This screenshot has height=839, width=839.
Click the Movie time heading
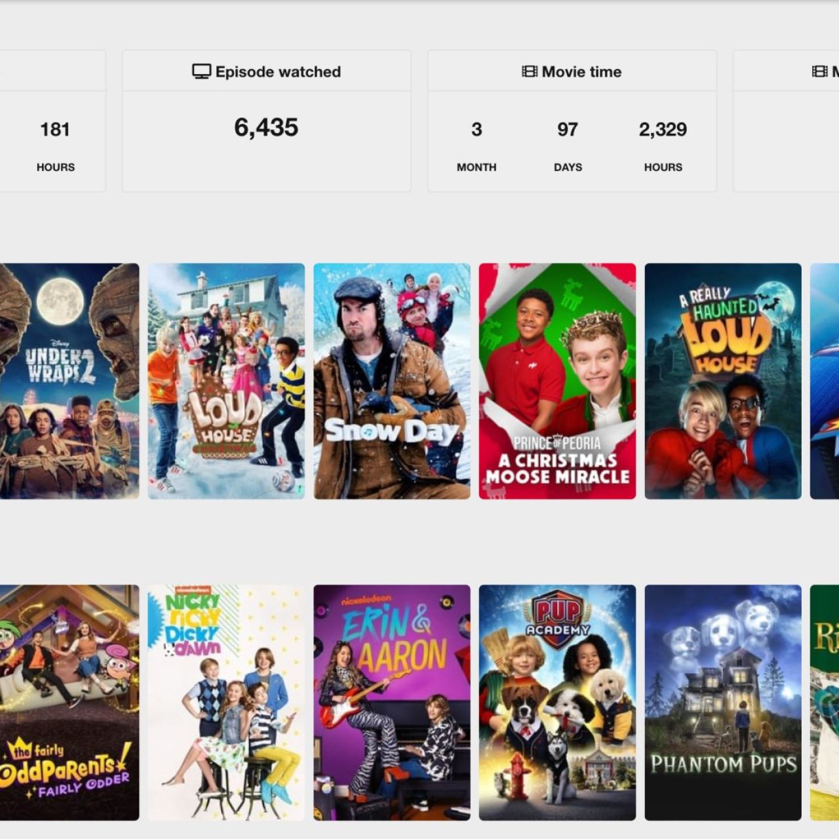coord(581,71)
